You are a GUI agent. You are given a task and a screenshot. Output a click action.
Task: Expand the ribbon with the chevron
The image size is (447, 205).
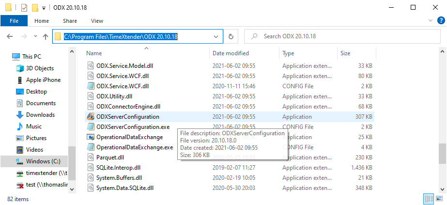[430, 20]
